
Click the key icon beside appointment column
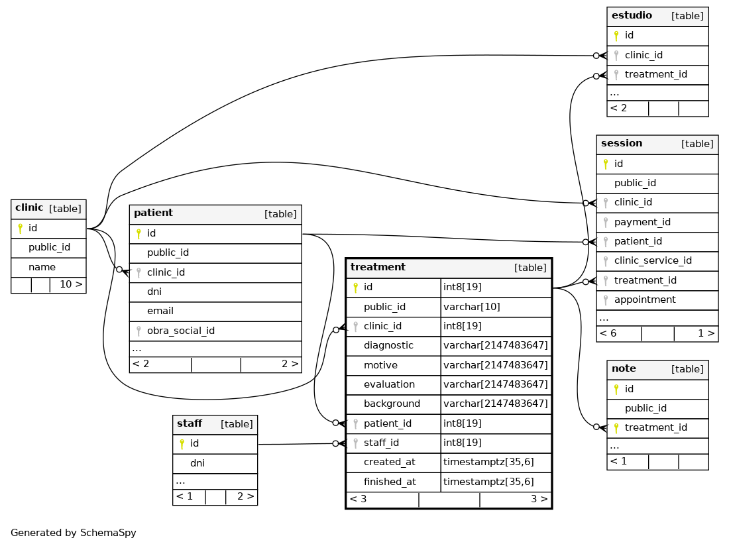click(x=605, y=300)
